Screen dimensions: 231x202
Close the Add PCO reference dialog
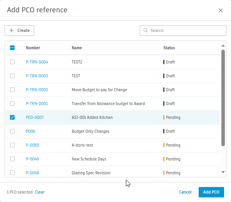221,10
